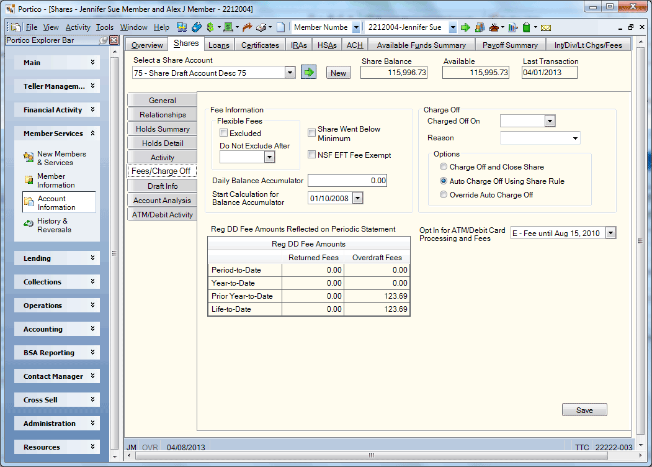Image resolution: width=652 pixels, height=467 pixels.
Task: Click green arrow next to share account selector
Action: coord(308,73)
